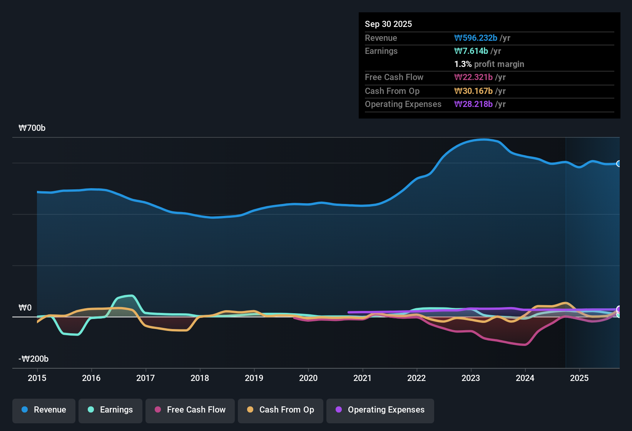Viewport: 632px width, 431px height.
Task: Select the 2023 year label on the axis
Action: [x=471, y=378]
